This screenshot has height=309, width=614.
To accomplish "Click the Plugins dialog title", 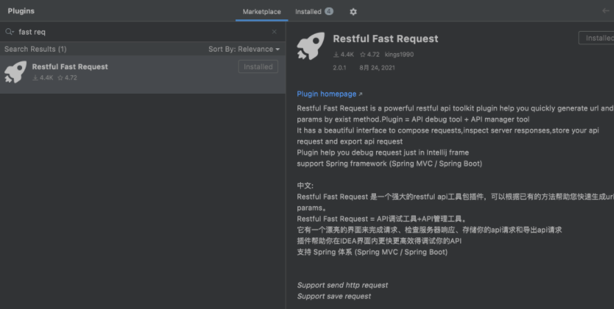I will coord(21,11).
